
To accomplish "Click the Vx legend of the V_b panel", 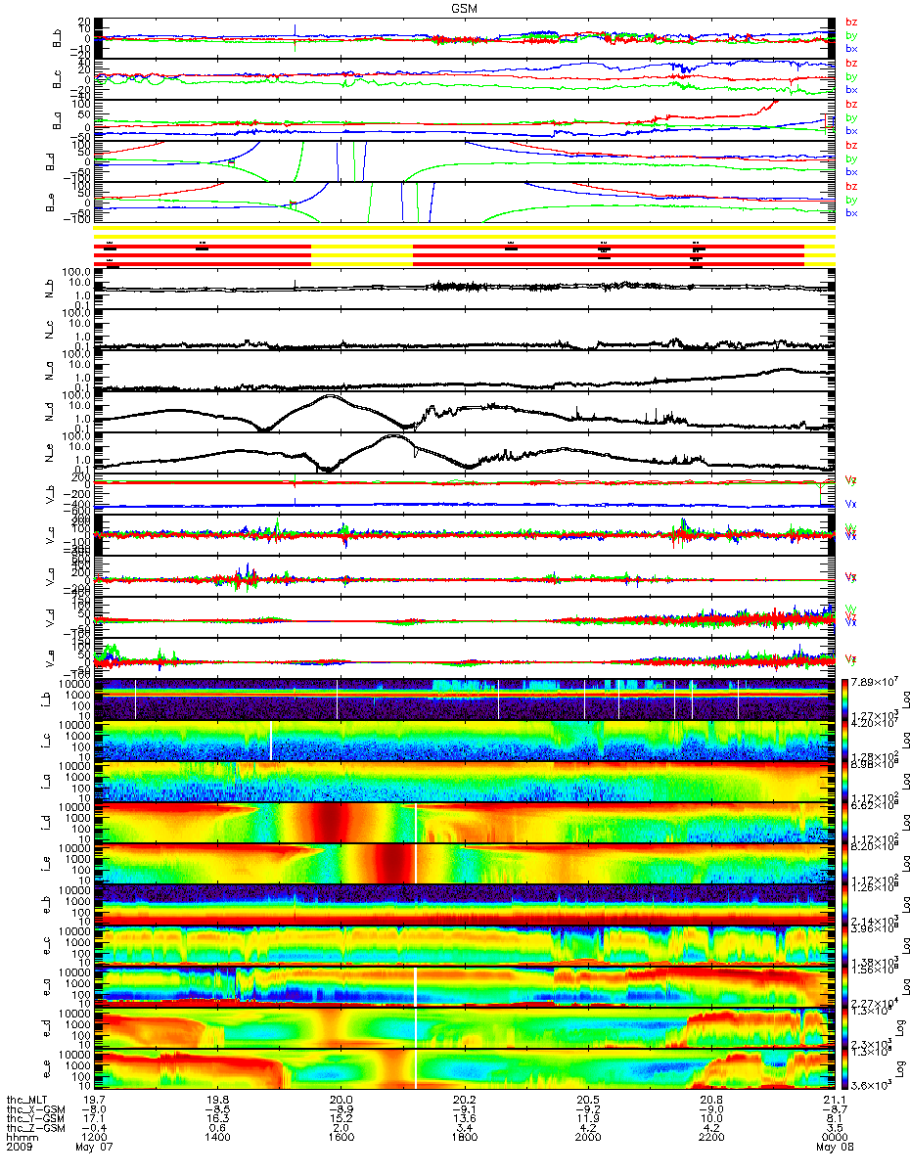I will (x=850, y=504).
